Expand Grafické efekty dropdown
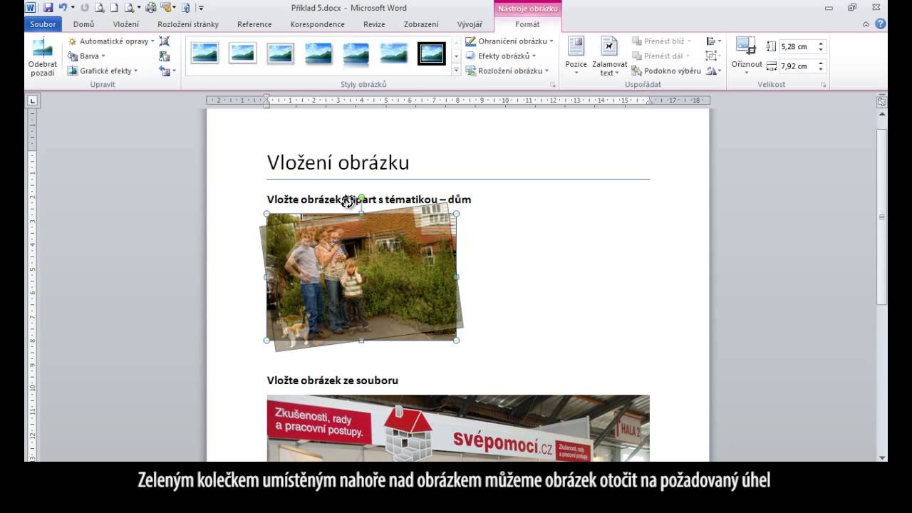The image size is (912, 513). [103, 71]
